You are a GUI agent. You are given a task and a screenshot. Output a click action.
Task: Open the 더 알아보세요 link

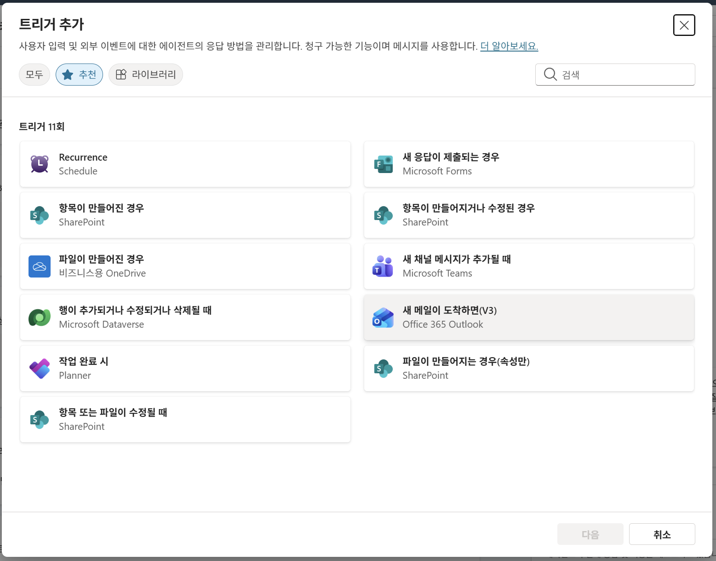509,46
